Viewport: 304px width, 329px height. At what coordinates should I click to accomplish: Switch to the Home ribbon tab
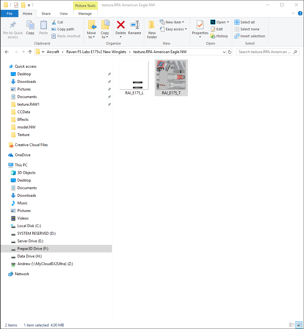(28, 14)
